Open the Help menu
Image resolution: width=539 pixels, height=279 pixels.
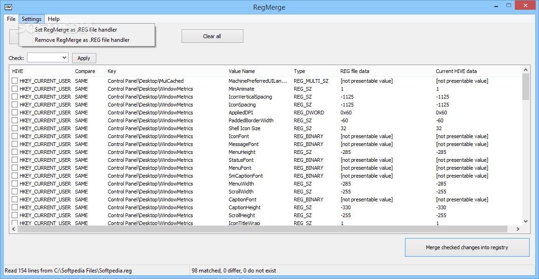click(x=54, y=19)
